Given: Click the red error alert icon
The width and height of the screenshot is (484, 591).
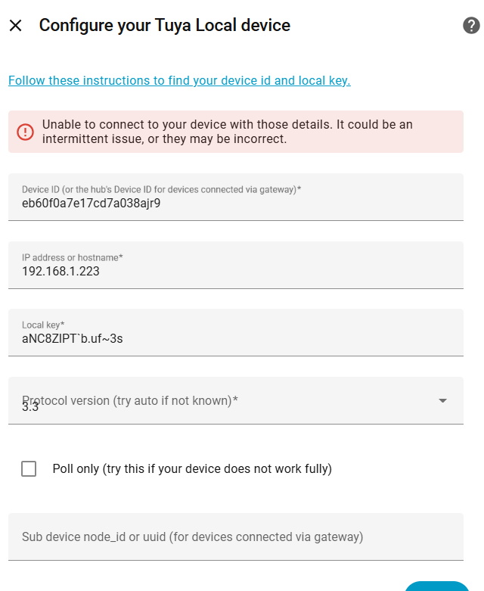Looking at the screenshot, I should (25, 132).
